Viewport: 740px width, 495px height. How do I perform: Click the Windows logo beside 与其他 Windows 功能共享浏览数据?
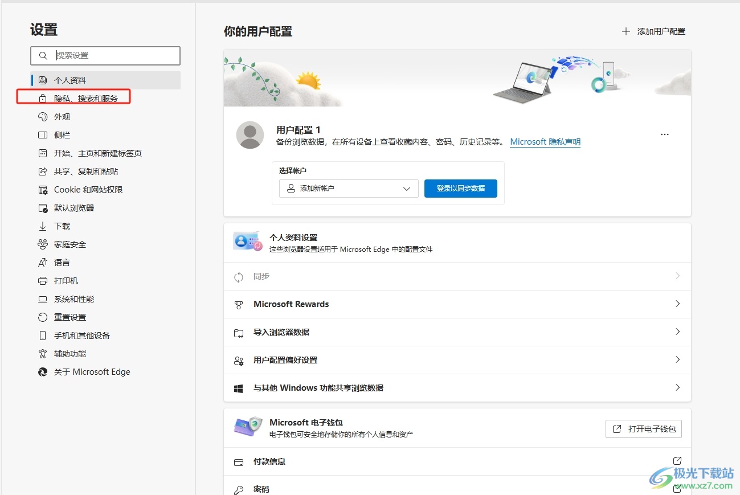coord(239,388)
